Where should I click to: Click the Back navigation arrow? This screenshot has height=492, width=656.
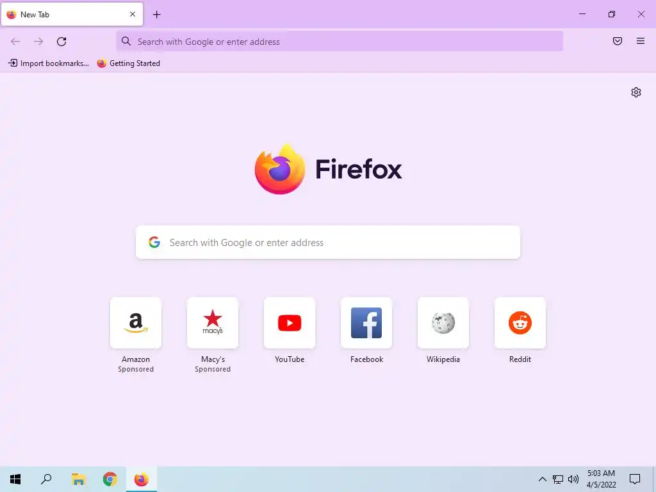[15, 42]
